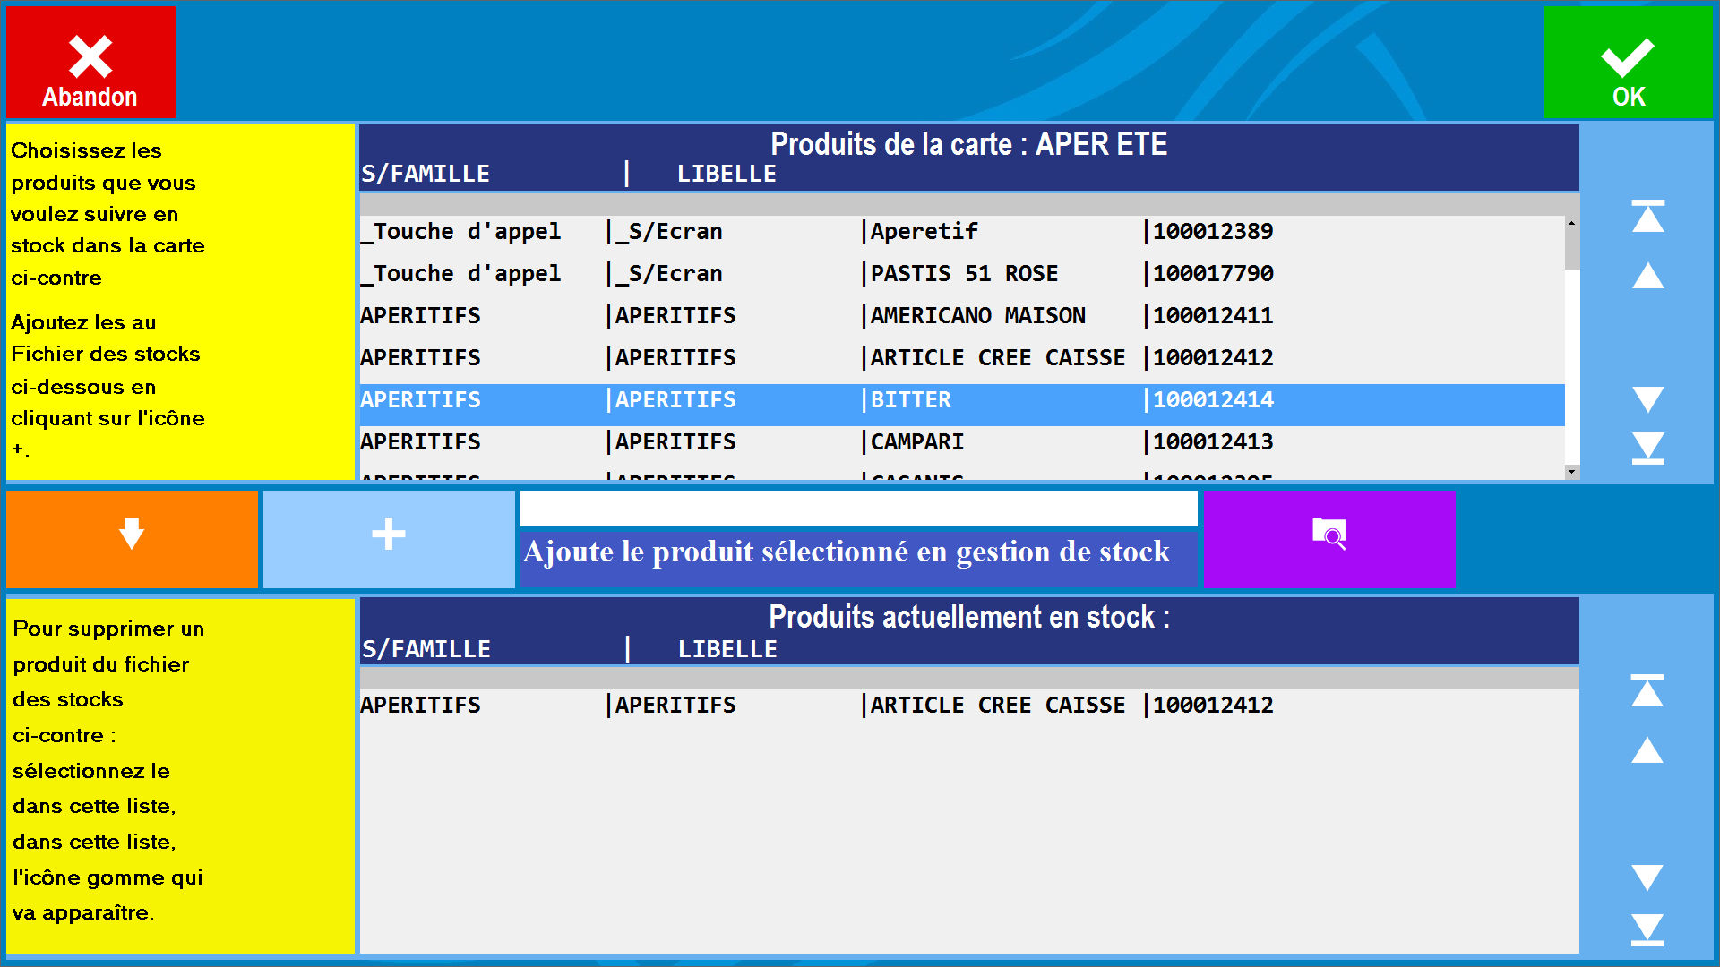The image size is (1720, 967).
Task: Jump to top of stock product list
Action: click(x=1647, y=690)
